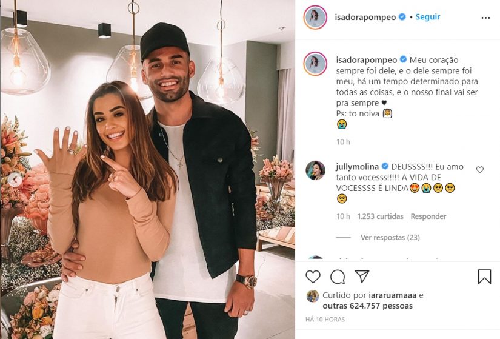This screenshot has height=339, width=500.
Task: Open the jullymolina username link
Action: coord(358,167)
